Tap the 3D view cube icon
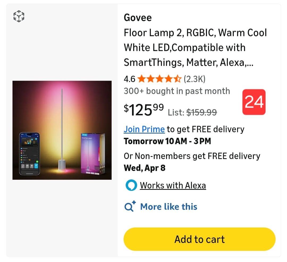The height and width of the screenshot is (262, 287). tap(19, 16)
